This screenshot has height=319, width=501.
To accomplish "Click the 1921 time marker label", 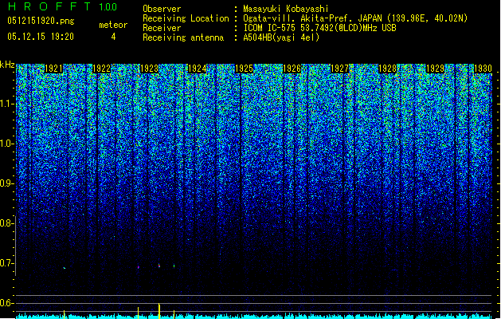I will pos(53,69).
